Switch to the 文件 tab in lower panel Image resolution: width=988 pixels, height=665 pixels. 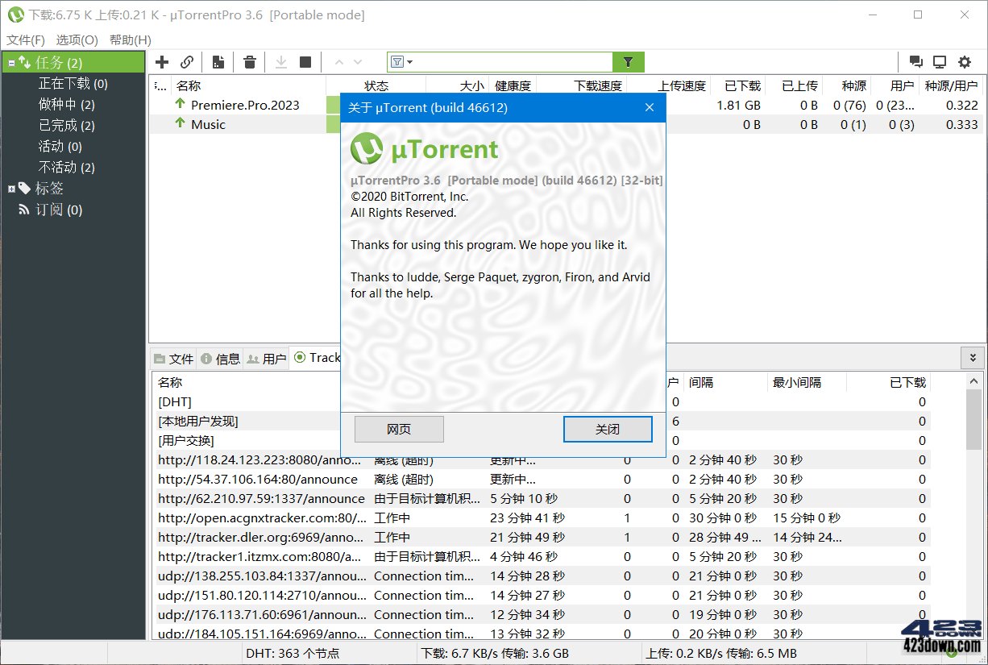(173, 358)
